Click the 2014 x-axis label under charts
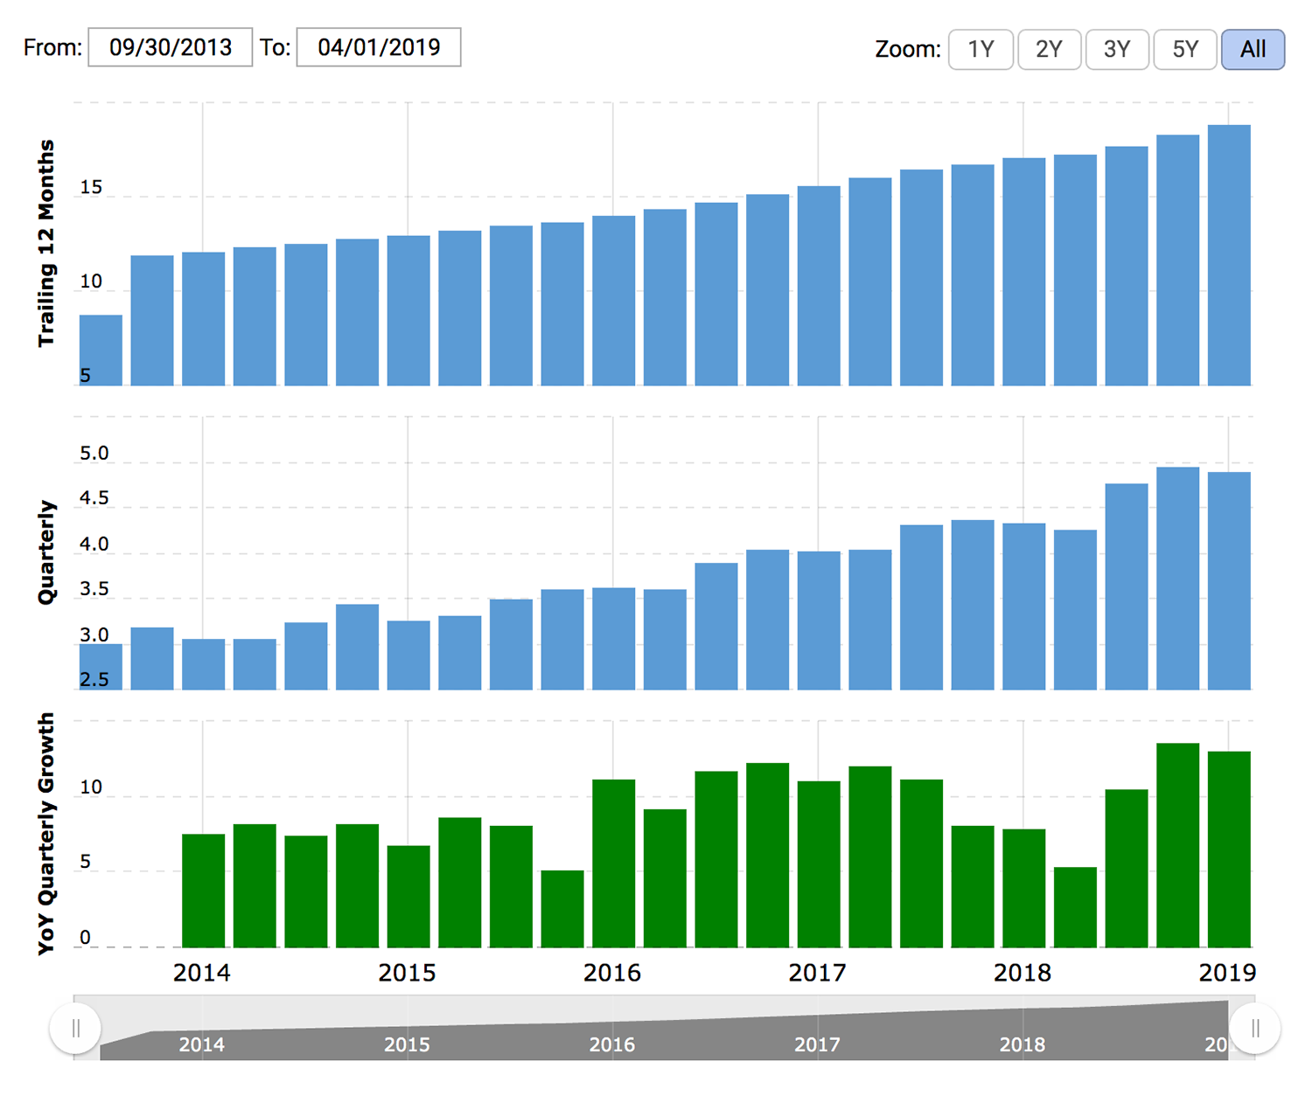The image size is (1312, 1096). tap(201, 973)
